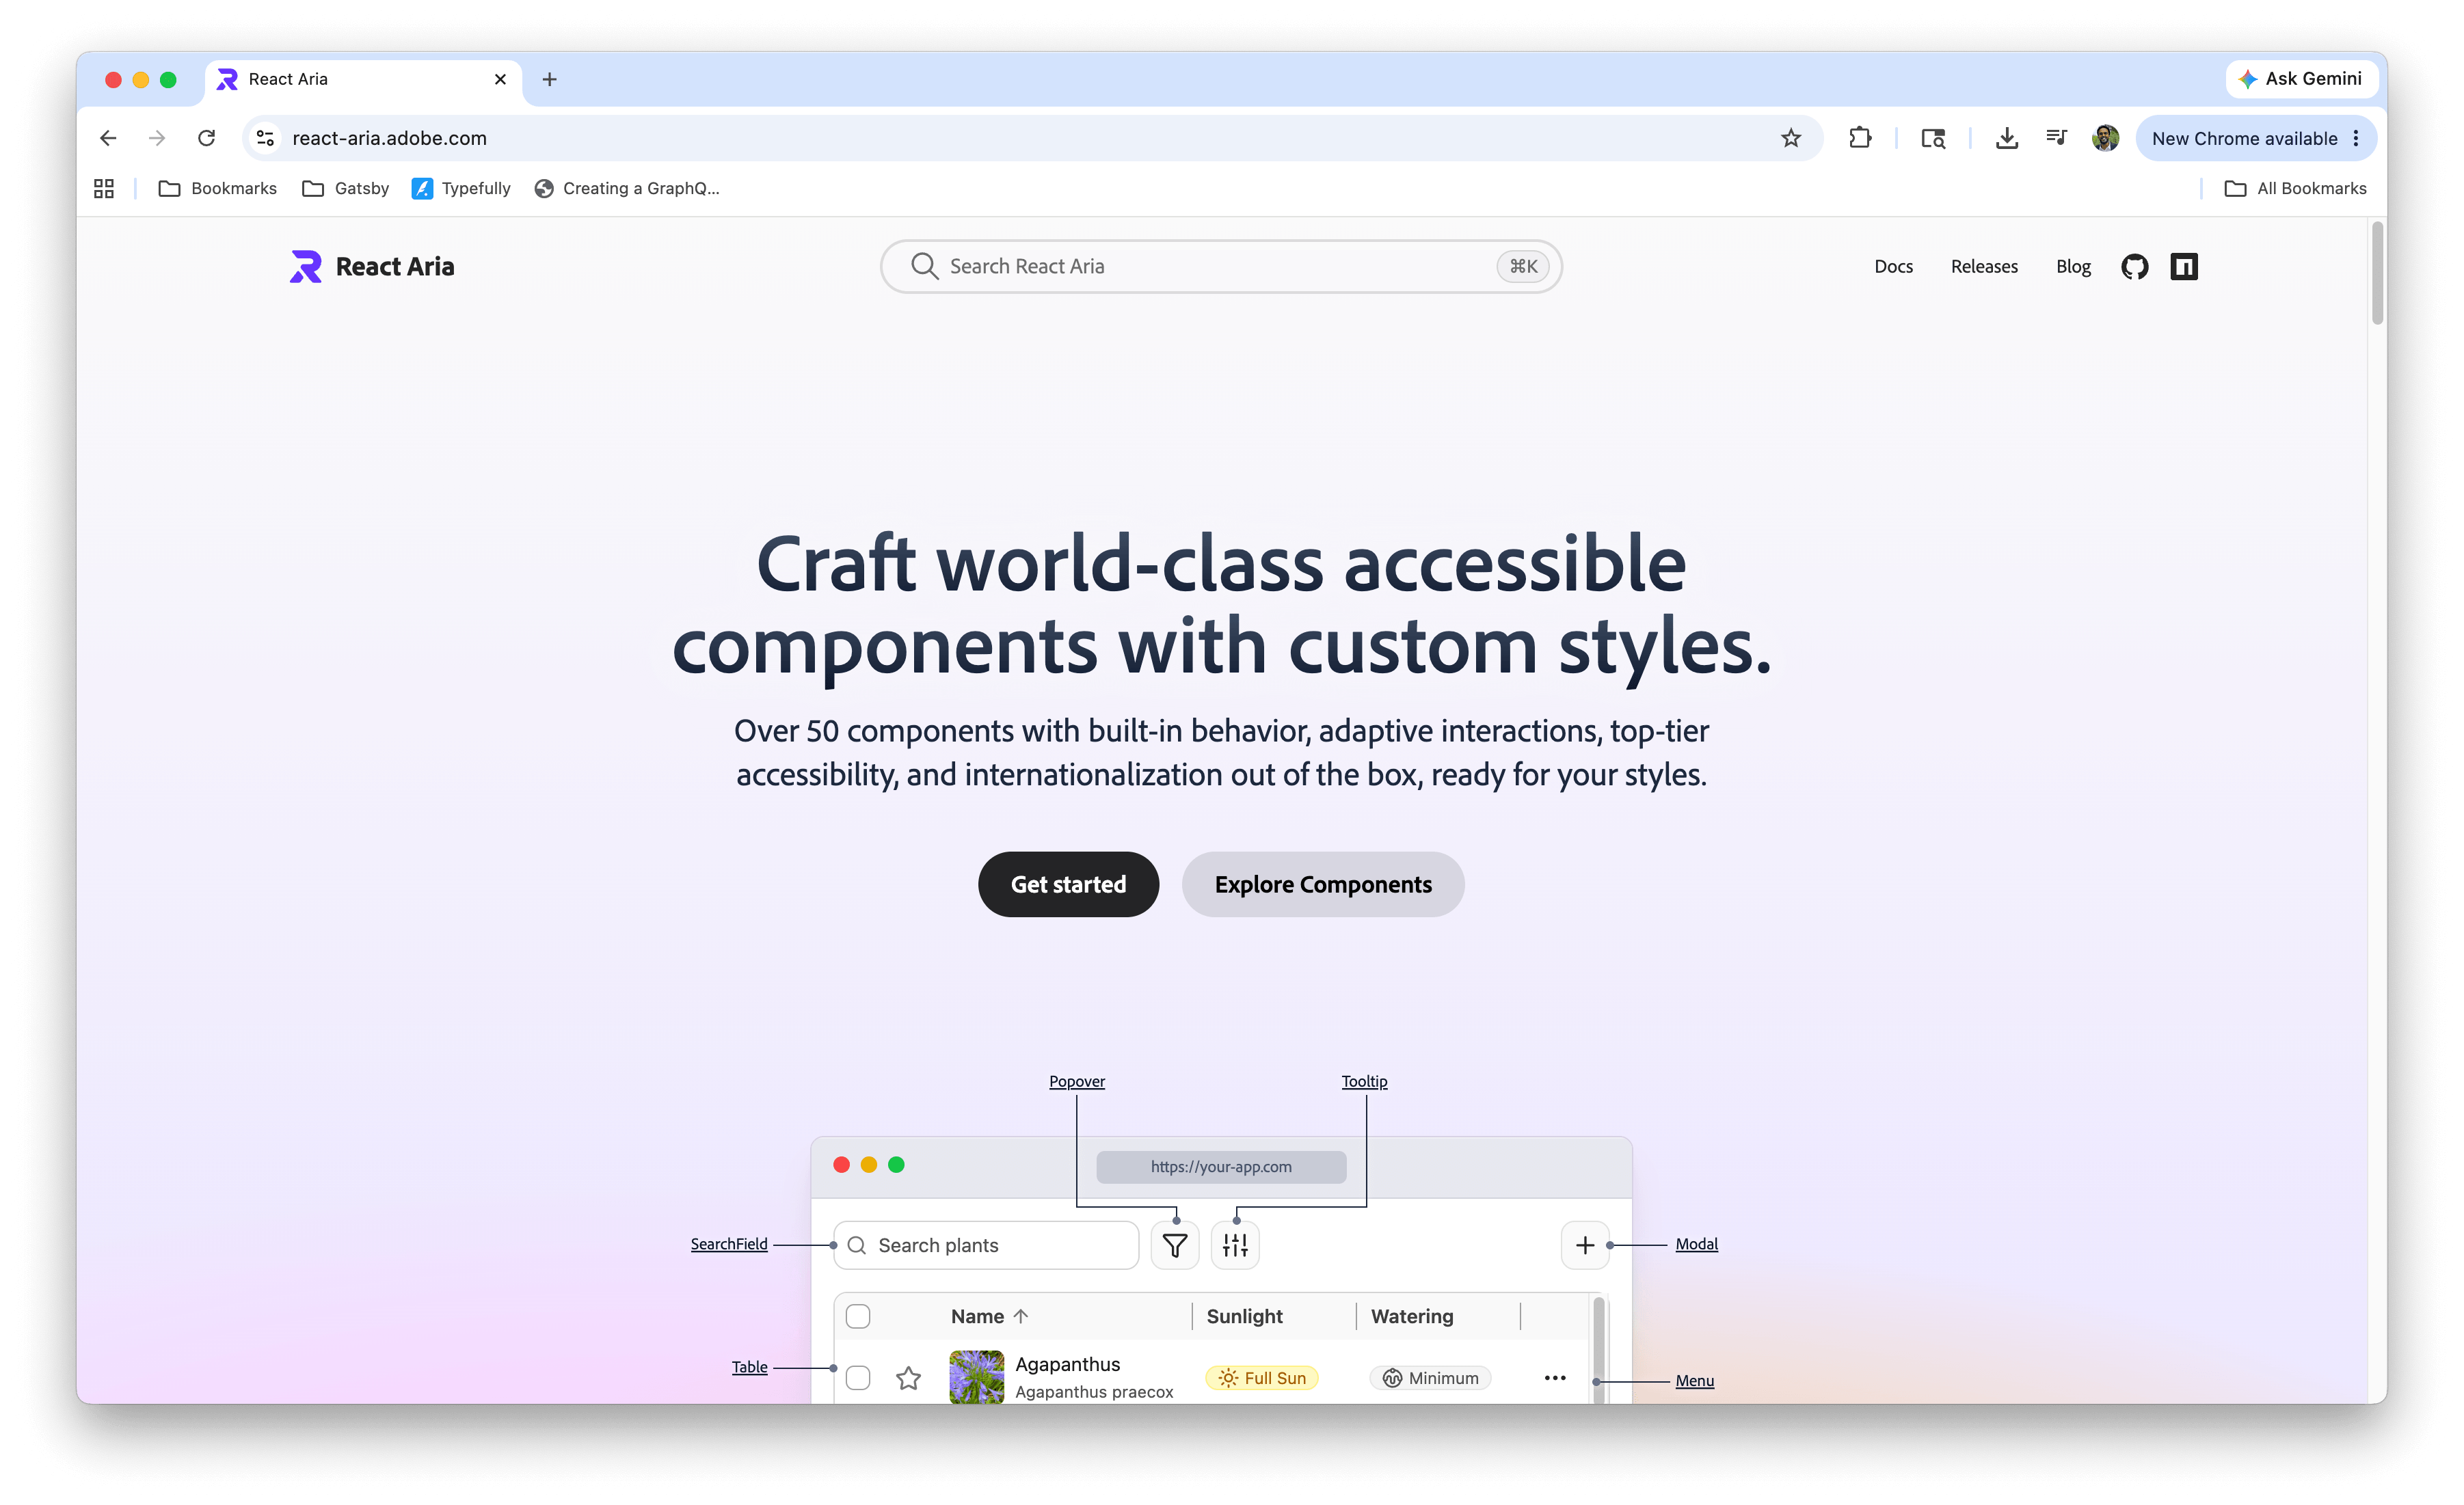Viewport: 2464px width, 1505px height.
Task: Favorite Agapanthus with the star icon
Action: [908, 1378]
